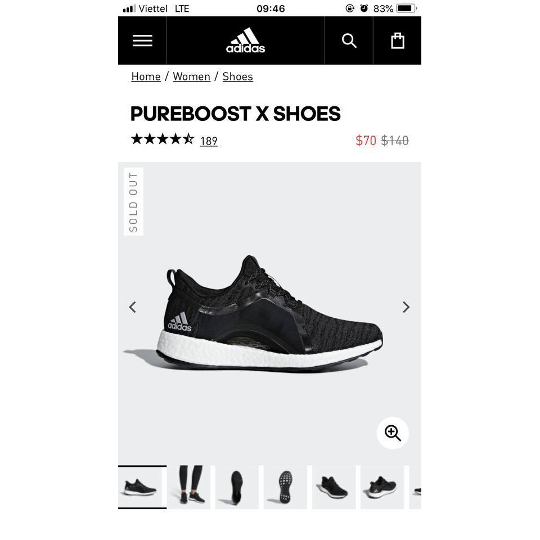Show next product image arrow

(x=406, y=307)
